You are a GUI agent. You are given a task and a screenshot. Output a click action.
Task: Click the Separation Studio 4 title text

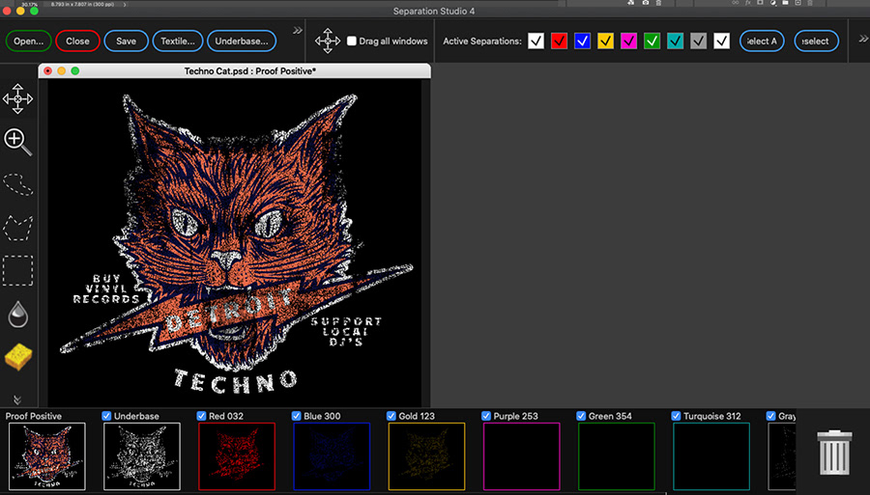point(434,11)
